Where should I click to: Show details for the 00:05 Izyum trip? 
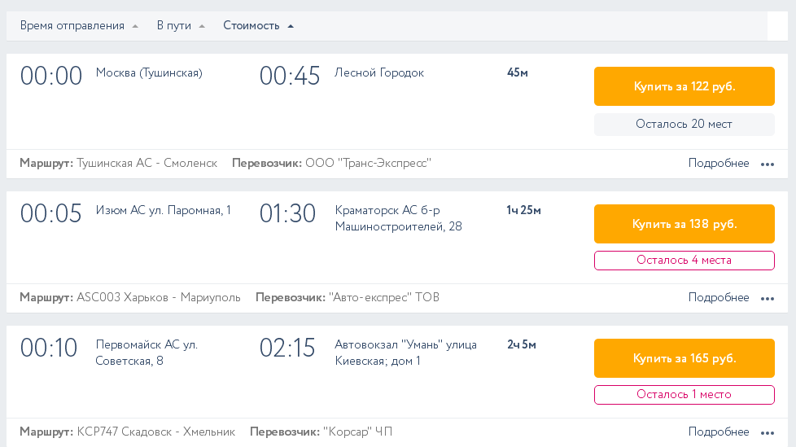tap(718, 298)
